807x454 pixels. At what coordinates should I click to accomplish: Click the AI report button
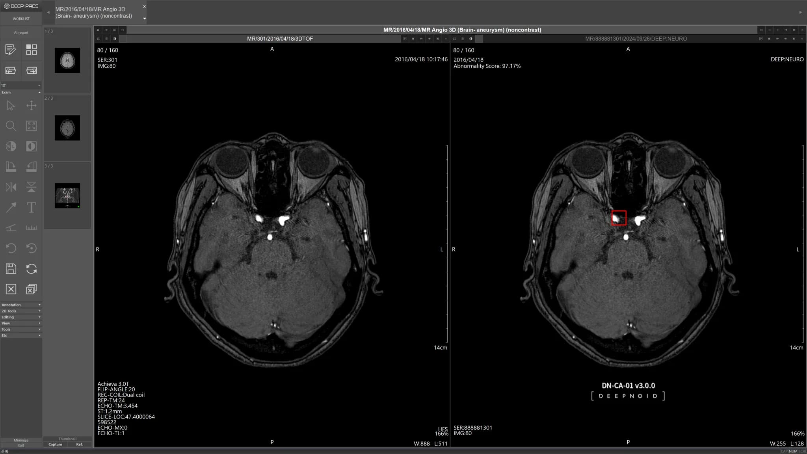[x=21, y=33]
